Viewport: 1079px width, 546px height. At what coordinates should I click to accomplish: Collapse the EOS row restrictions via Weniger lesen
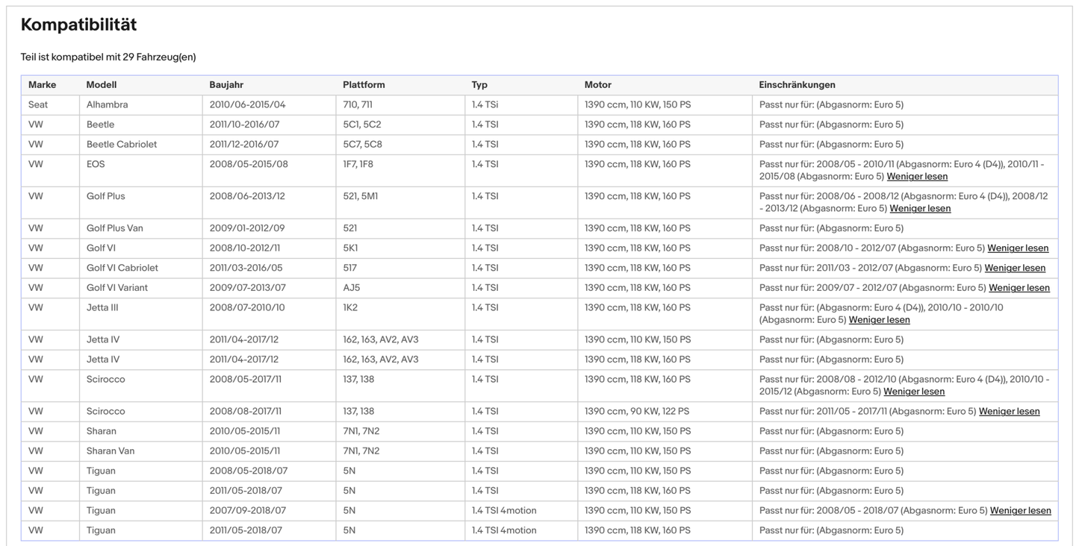(x=917, y=177)
